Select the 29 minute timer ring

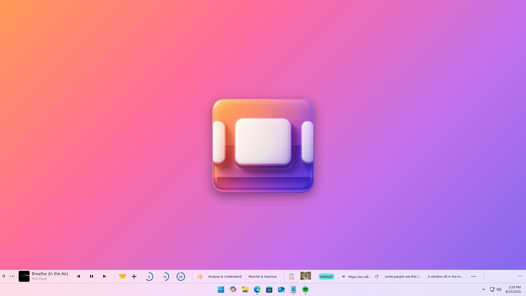click(181, 277)
